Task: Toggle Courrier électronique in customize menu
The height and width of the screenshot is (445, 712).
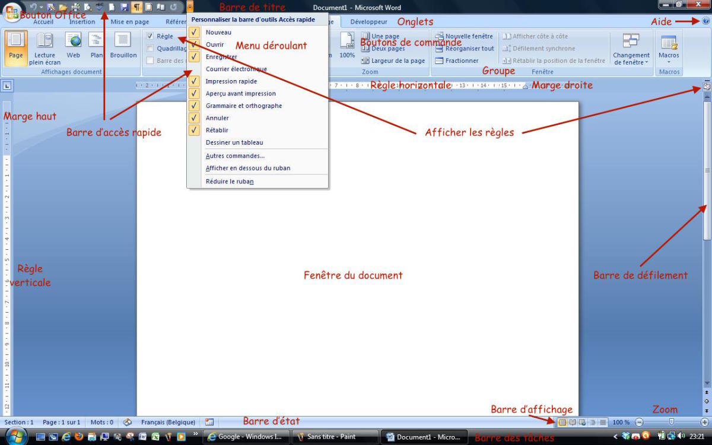Action: coord(258,69)
